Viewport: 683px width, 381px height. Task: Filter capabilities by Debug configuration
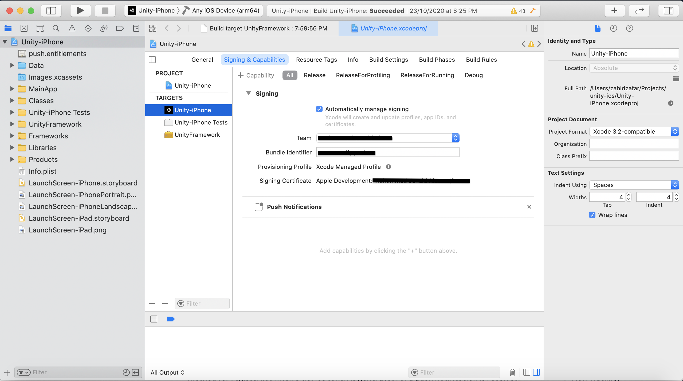pyautogui.click(x=474, y=75)
